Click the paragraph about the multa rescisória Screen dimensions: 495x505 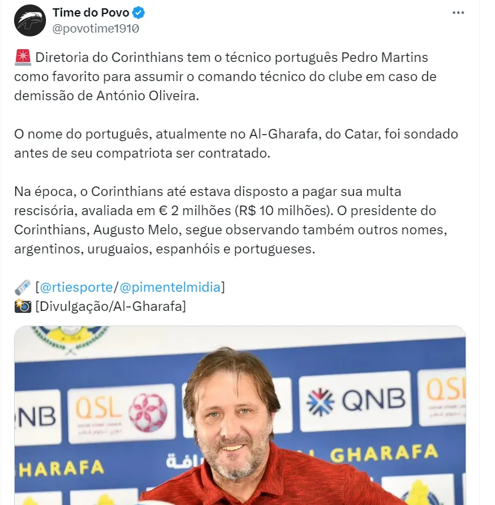[231, 220]
